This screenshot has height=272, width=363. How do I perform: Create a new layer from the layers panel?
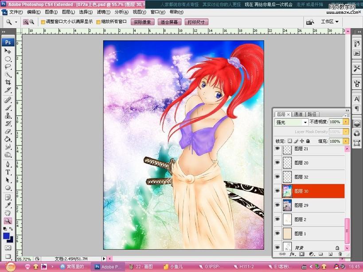330,254
